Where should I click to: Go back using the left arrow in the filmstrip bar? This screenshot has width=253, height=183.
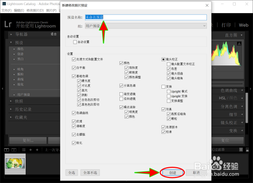click(30, 150)
